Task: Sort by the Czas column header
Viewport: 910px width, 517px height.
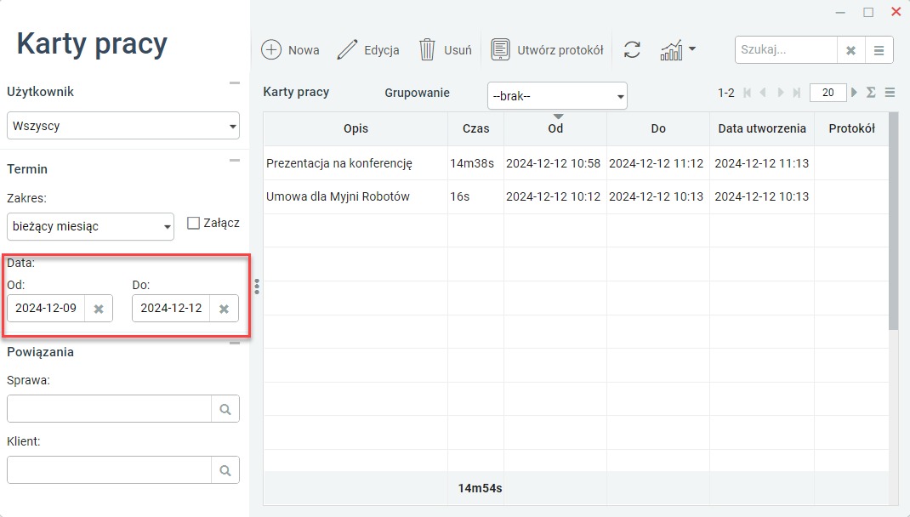Action: tap(476, 128)
